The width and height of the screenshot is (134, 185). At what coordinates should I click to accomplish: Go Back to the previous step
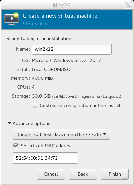pos(83,174)
